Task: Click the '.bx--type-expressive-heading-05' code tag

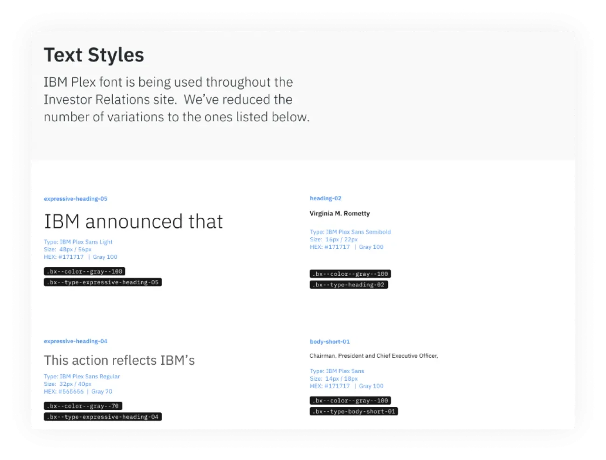Action: [x=103, y=282]
